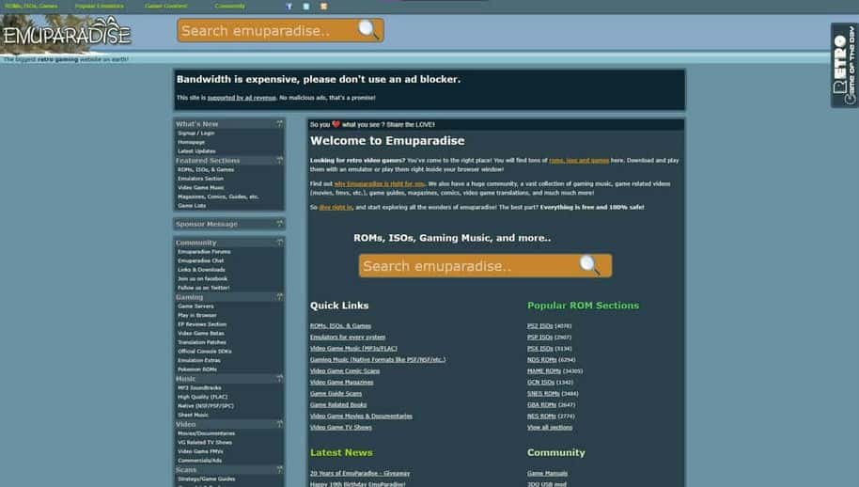Open Translation Patches link

tap(202, 342)
